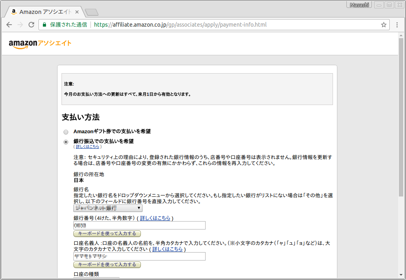The image size is (406, 280).
Task: Click キーボードを使って入力する under 口座名義人
Action: pyautogui.click(x=107, y=264)
